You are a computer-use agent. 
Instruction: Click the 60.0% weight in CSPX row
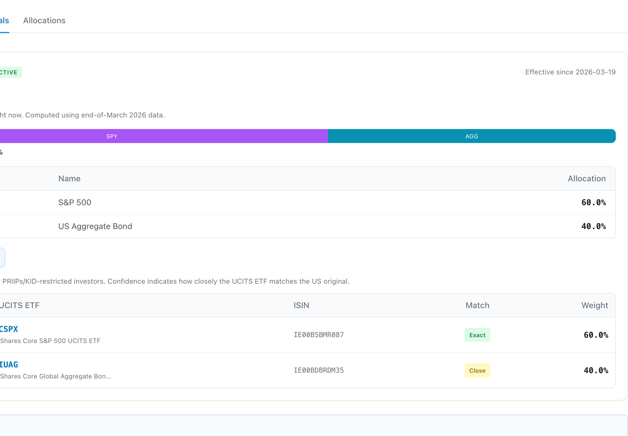(x=596, y=335)
